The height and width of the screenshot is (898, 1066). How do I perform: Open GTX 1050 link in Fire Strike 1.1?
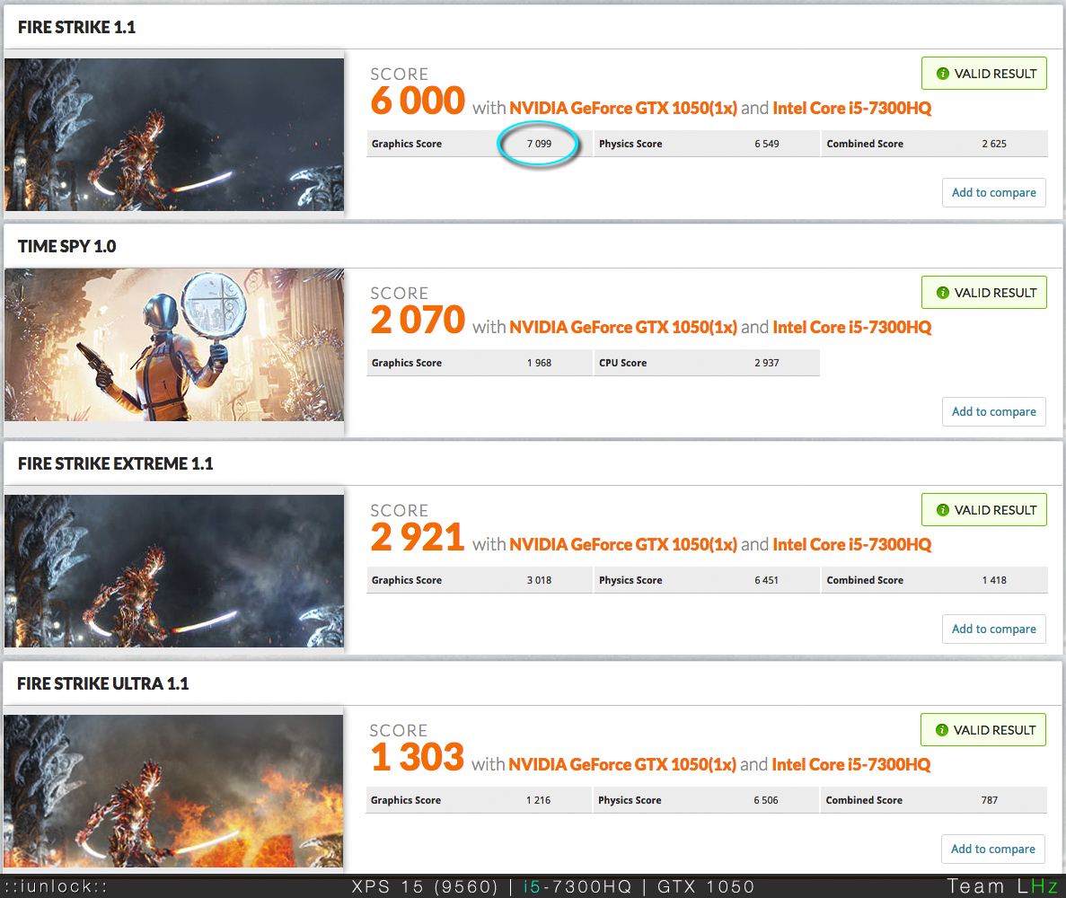(623, 108)
